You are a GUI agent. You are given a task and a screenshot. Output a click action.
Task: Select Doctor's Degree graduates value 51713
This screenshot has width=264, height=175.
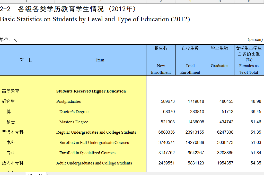(228, 112)
